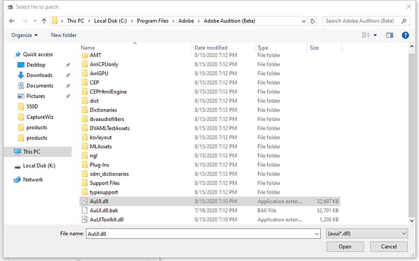The width and height of the screenshot is (419, 261).
Task: Sort by the Name column header
Action: 87,48
